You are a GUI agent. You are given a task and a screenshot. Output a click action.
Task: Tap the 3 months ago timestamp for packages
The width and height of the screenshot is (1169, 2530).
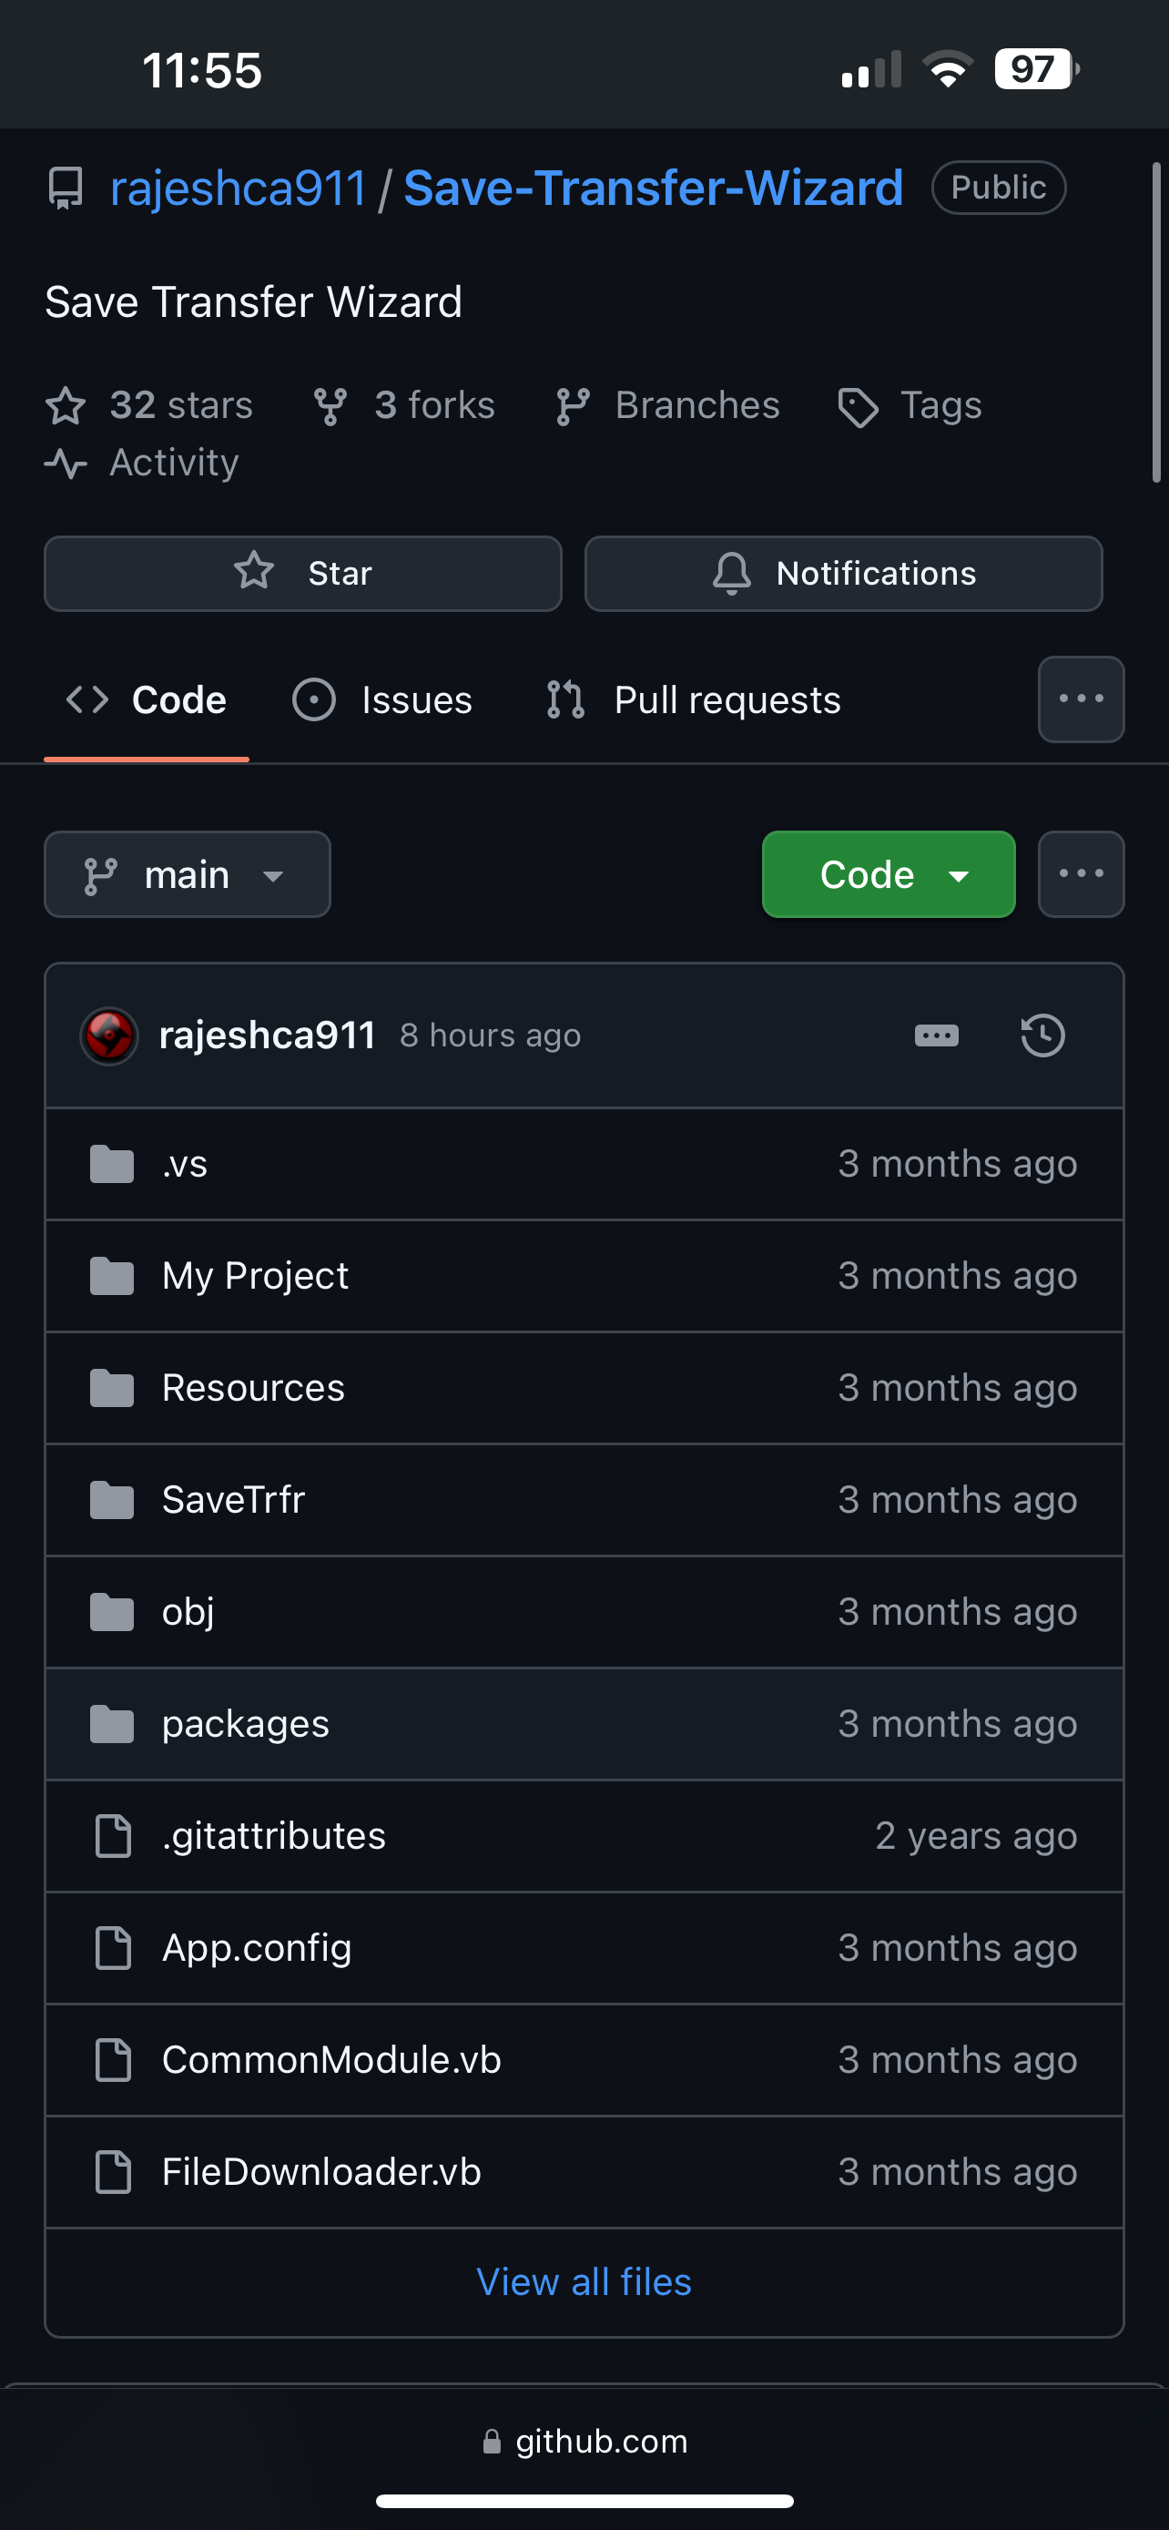[x=958, y=1724]
